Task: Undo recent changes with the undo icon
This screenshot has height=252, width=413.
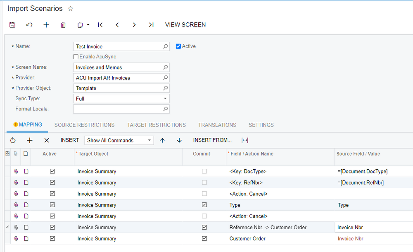Action: (x=29, y=25)
